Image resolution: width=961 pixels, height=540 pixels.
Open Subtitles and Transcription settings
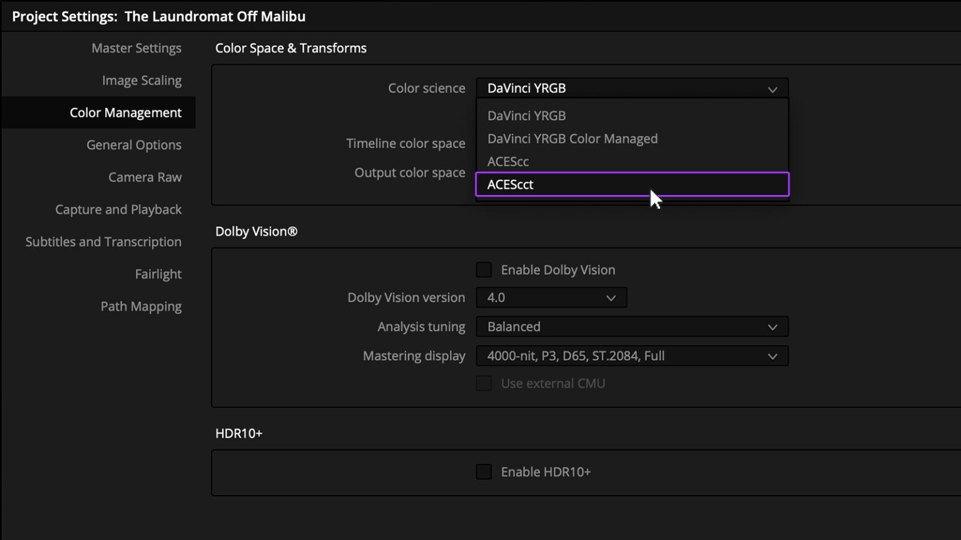pyautogui.click(x=103, y=241)
